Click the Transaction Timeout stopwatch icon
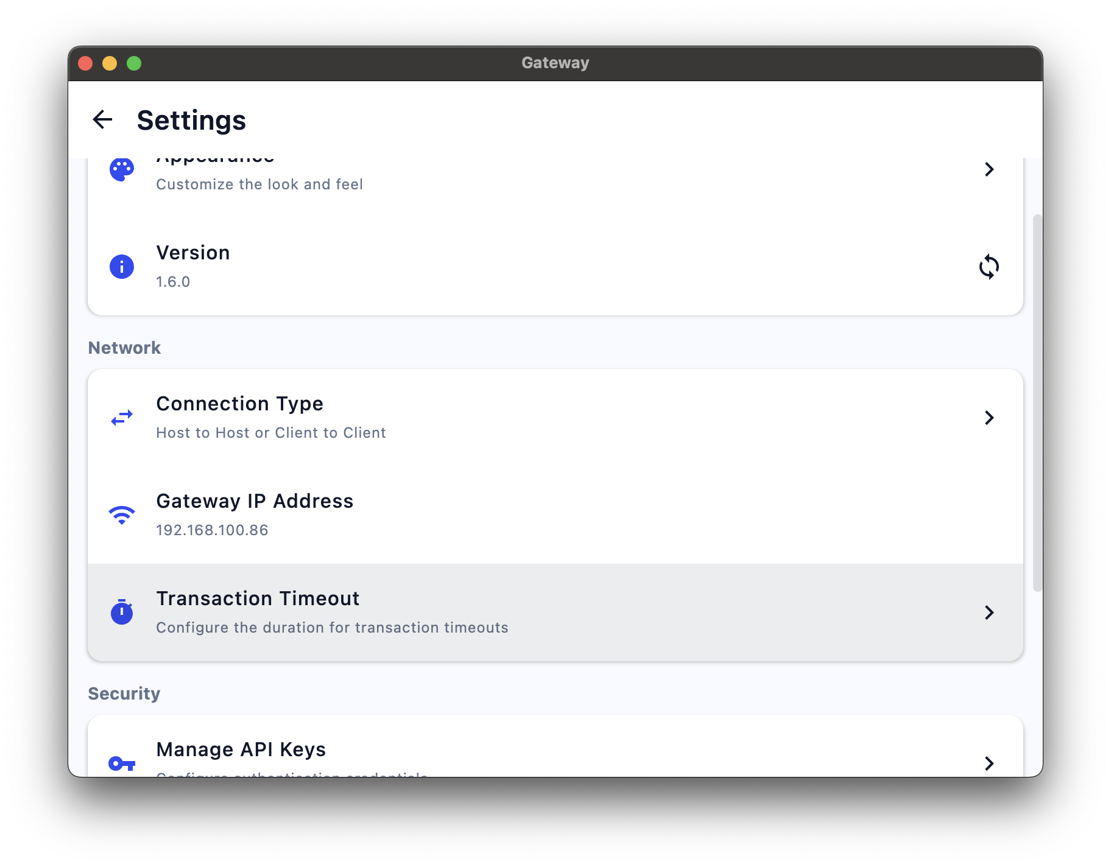This screenshot has height=867, width=1111. (122, 613)
